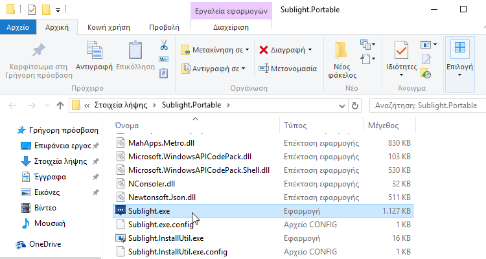Click the MahApps.Metro.dll file icon
This screenshot has height=259, width=486.
[x=121, y=143]
